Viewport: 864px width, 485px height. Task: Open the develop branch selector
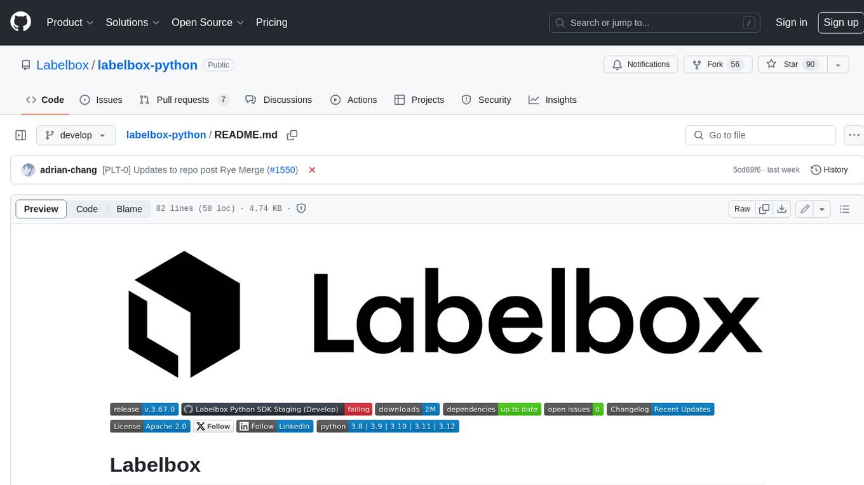click(76, 135)
